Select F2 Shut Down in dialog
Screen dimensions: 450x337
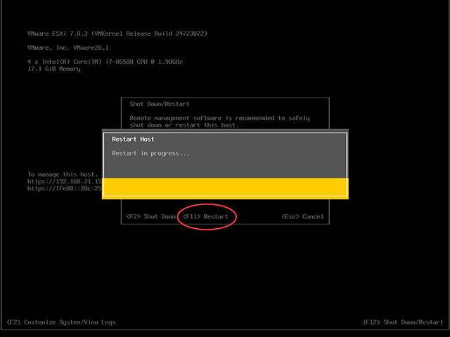coord(151,217)
